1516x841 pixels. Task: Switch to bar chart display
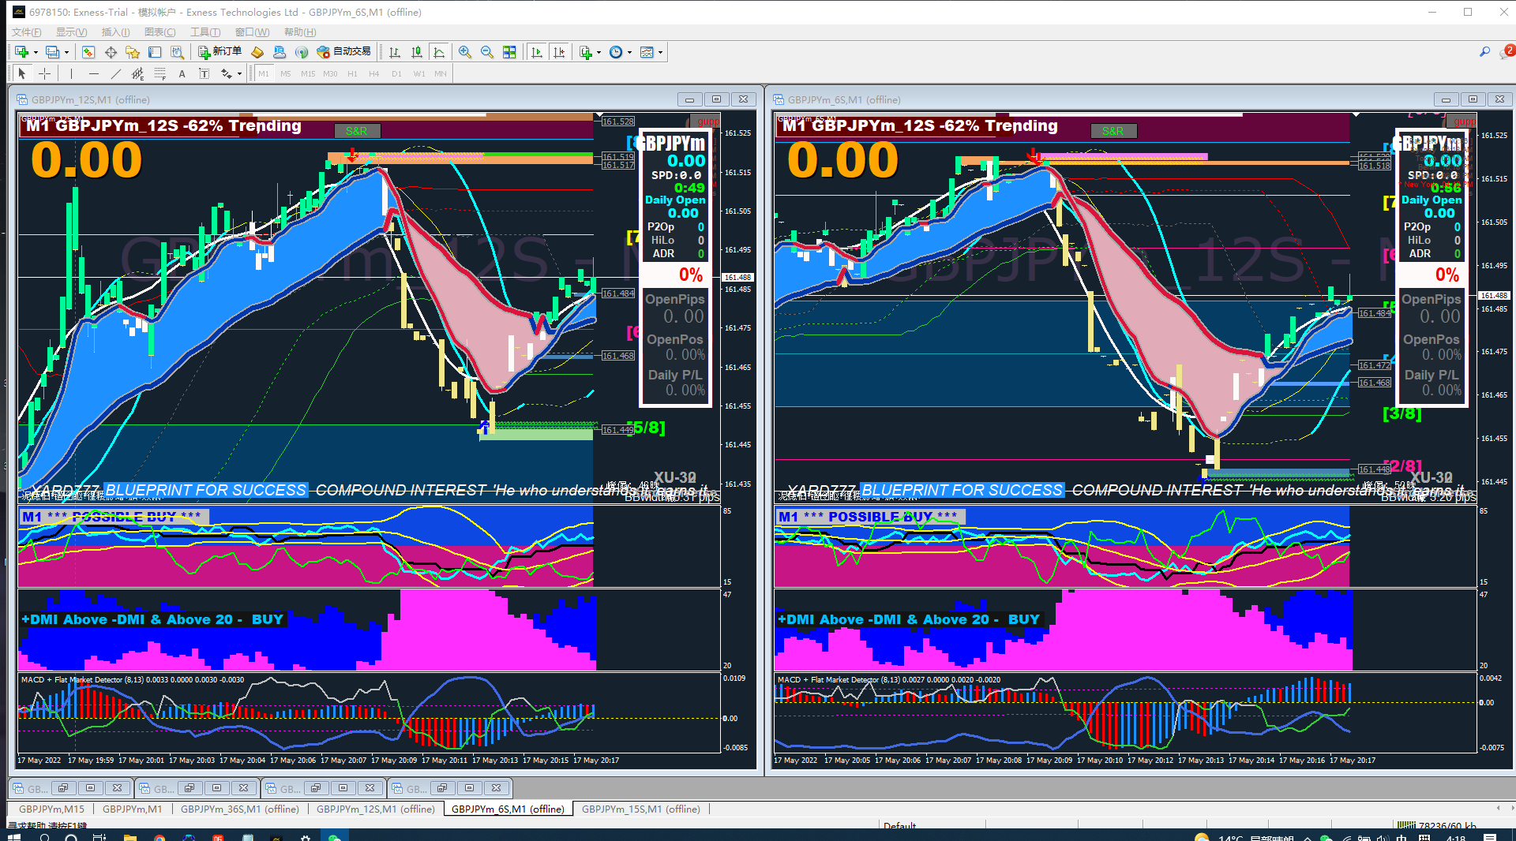coord(395,52)
